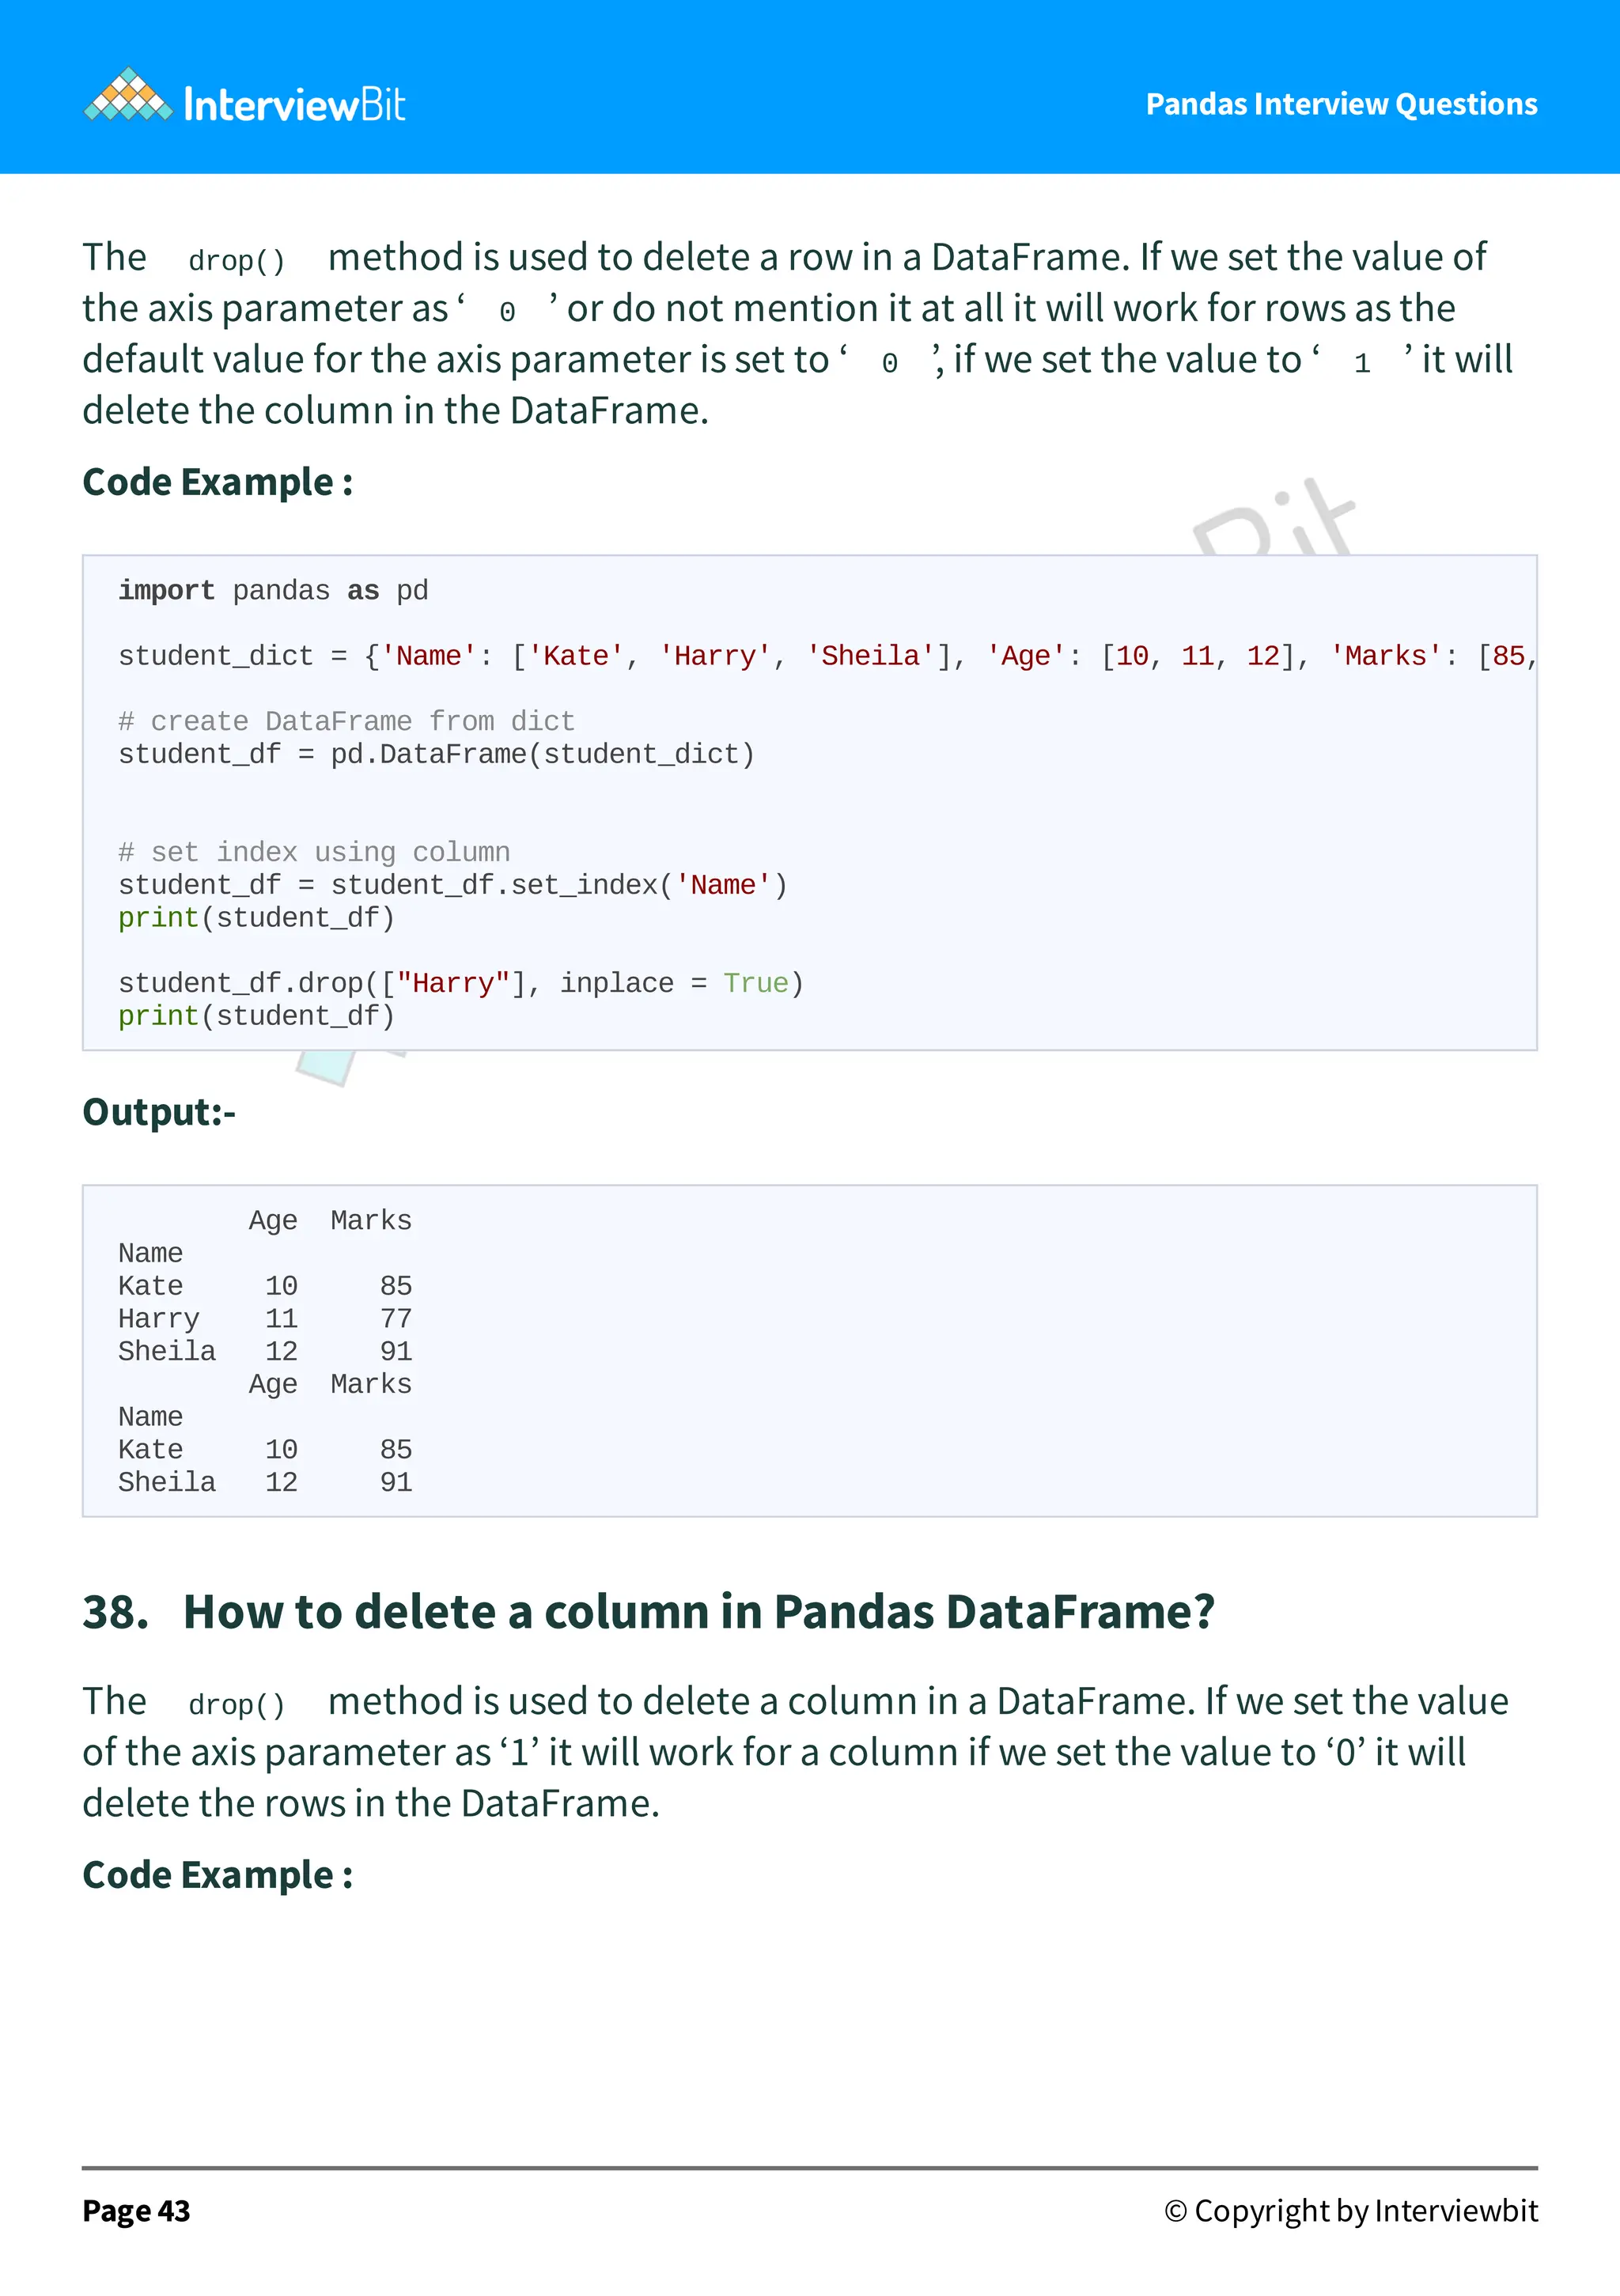Click question 38 heading about deleting a column
Screen dimensions: 1620x2296
tap(648, 1612)
